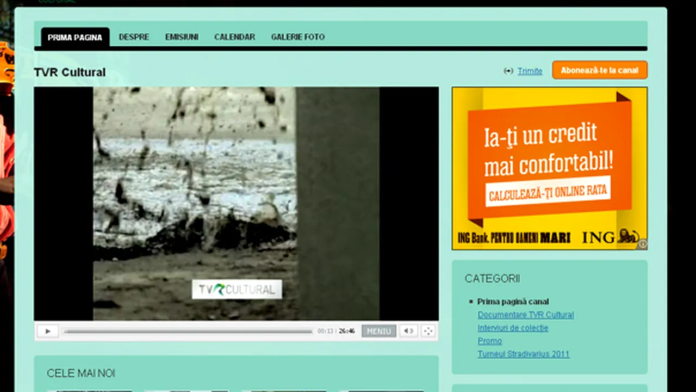Mute the video player volume

click(x=408, y=331)
